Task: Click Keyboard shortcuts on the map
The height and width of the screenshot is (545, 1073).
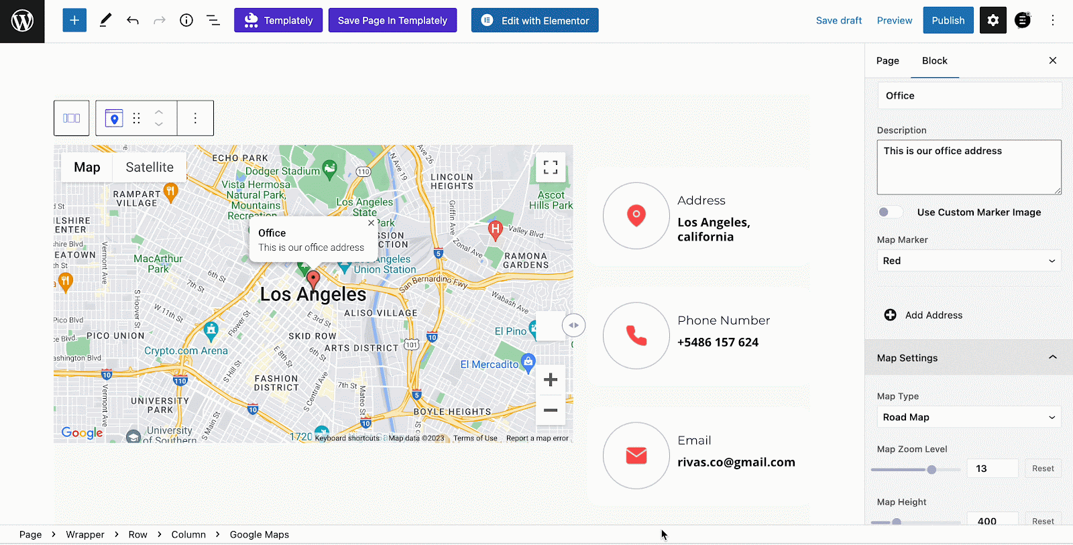Action: pyautogui.click(x=347, y=438)
